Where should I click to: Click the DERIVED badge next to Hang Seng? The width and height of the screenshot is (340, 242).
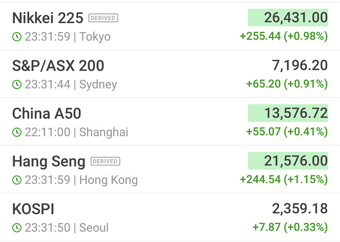tap(105, 161)
